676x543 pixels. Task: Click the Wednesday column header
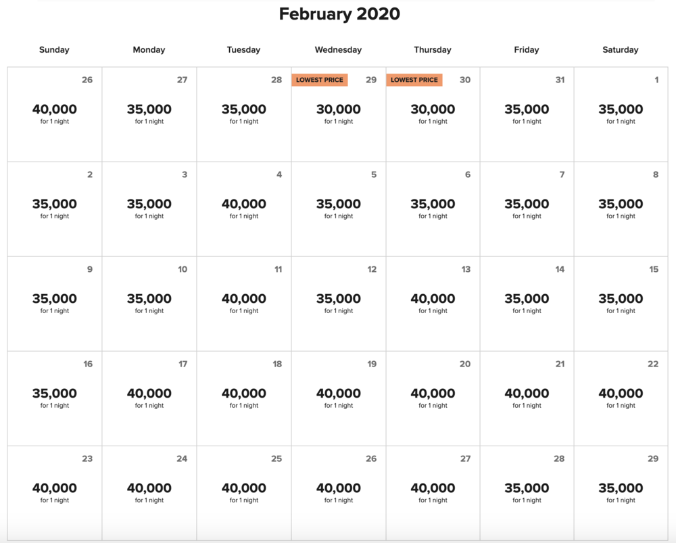click(x=338, y=50)
